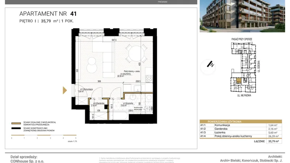The height and width of the screenshot is (163, 290).
Task: Click the gold movable-wall legend swatch
Action: point(16,123)
